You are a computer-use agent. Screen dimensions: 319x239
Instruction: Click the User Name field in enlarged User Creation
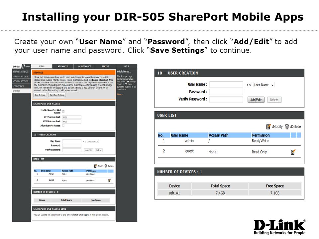[x=226, y=85]
